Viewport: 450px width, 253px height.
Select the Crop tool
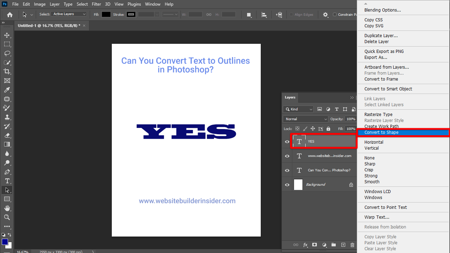[x=7, y=71]
